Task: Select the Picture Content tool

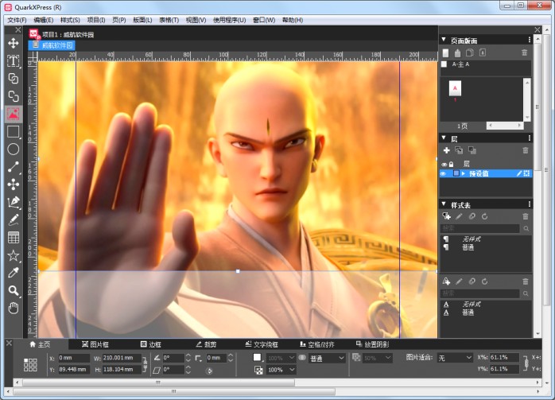Action: [x=14, y=114]
